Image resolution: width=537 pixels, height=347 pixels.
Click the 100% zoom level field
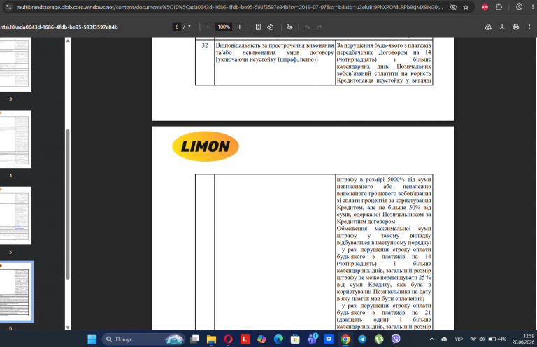pyautogui.click(x=224, y=27)
